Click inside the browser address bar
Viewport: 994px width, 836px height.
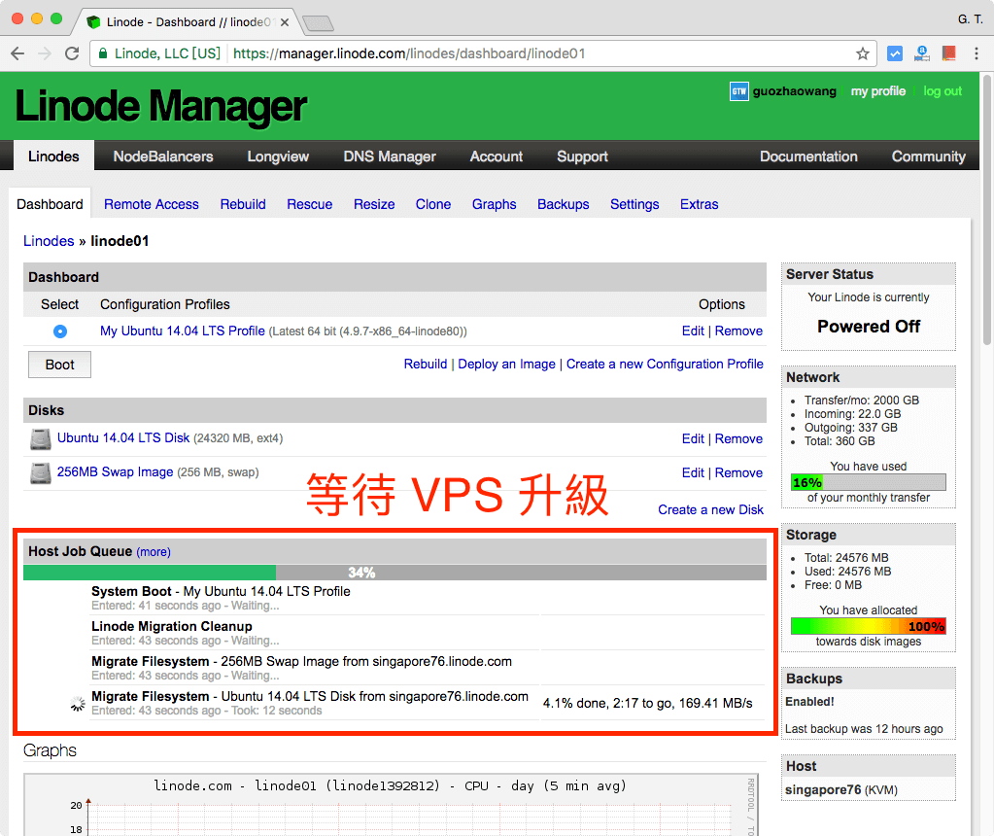point(437,53)
